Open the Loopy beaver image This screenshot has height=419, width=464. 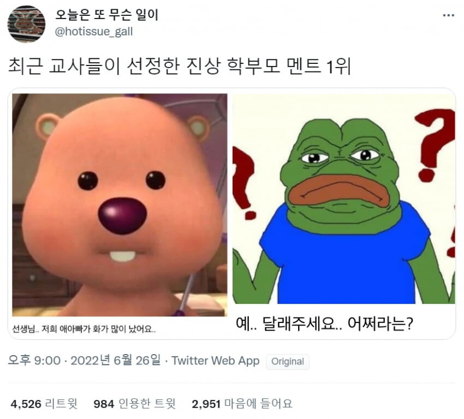120,205
